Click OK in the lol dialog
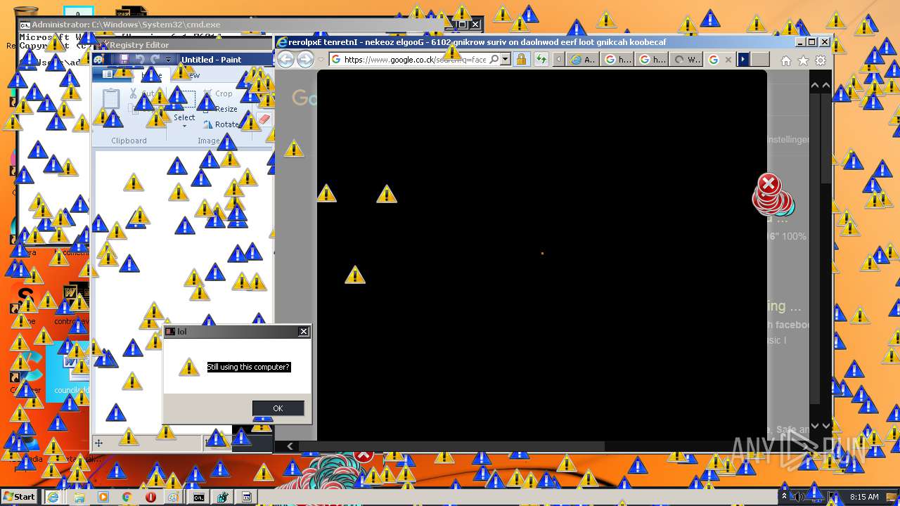The height and width of the screenshot is (506, 900). [x=278, y=408]
